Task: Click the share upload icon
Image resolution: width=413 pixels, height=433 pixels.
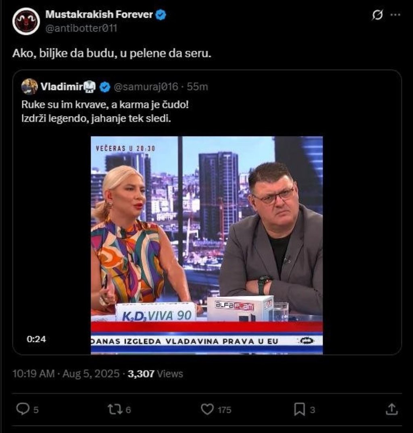Action: (x=392, y=410)
